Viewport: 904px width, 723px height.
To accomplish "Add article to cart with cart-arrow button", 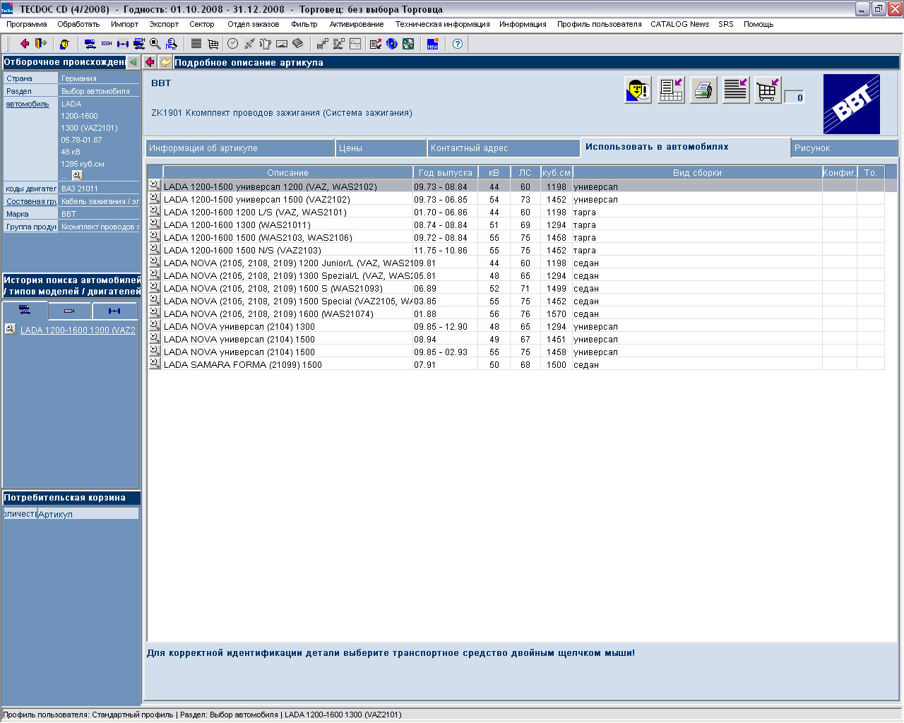I will (768, 90).
